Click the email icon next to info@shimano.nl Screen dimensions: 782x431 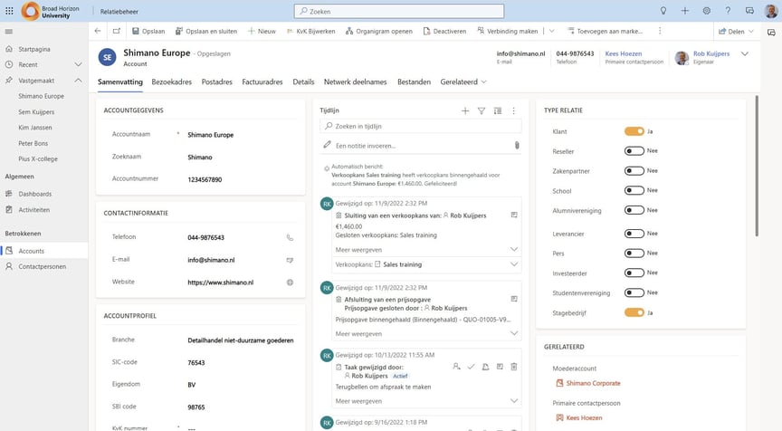click(290, 260)
